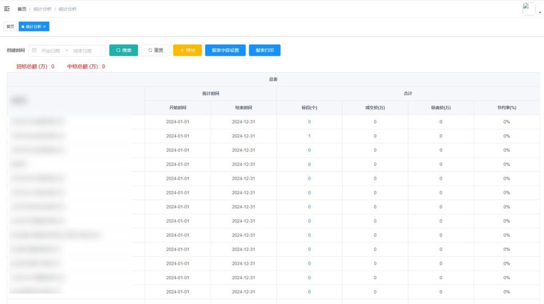Open the 结束日期 end date picker

[82, 51]
